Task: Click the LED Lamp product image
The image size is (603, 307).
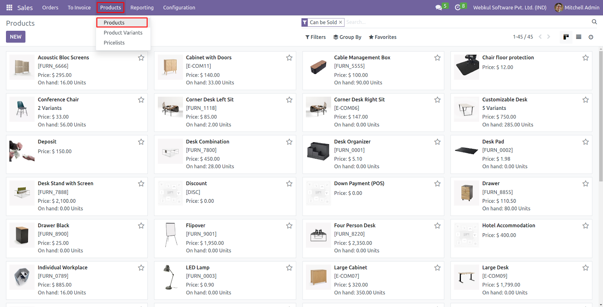Action: (170, 277)
